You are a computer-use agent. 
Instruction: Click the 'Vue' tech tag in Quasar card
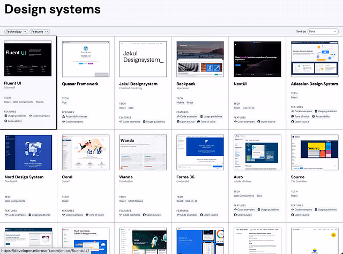coord(64,103)
